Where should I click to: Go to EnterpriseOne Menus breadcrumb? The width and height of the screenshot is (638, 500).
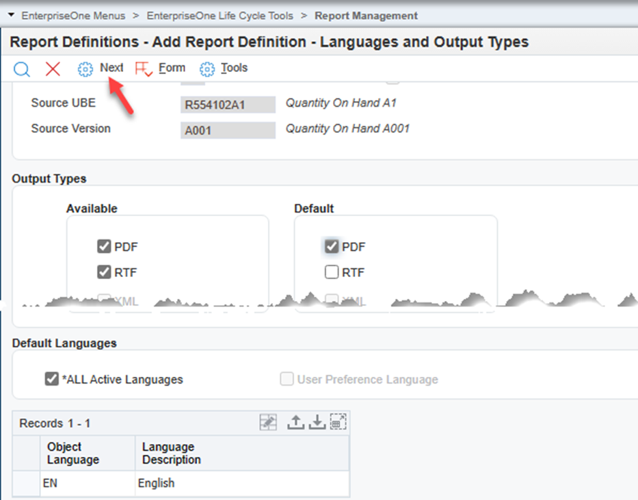tap(73, 16)
